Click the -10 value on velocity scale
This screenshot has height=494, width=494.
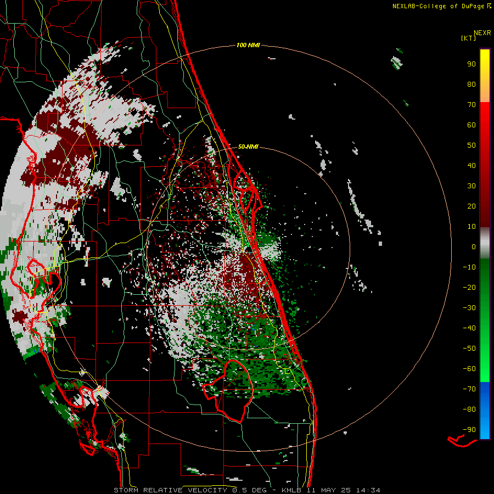(x=469, y=267)
